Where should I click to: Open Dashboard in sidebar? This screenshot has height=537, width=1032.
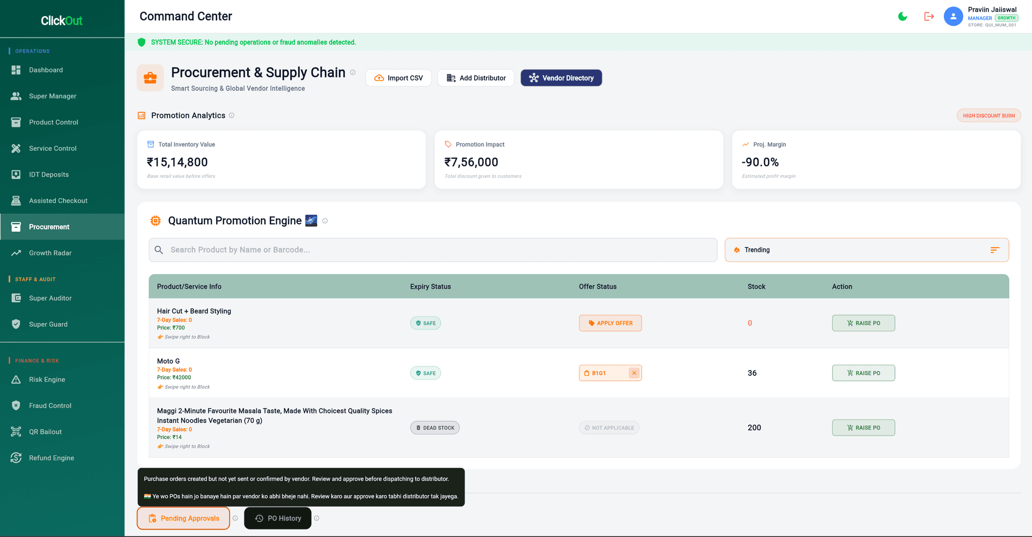[62, 70]
